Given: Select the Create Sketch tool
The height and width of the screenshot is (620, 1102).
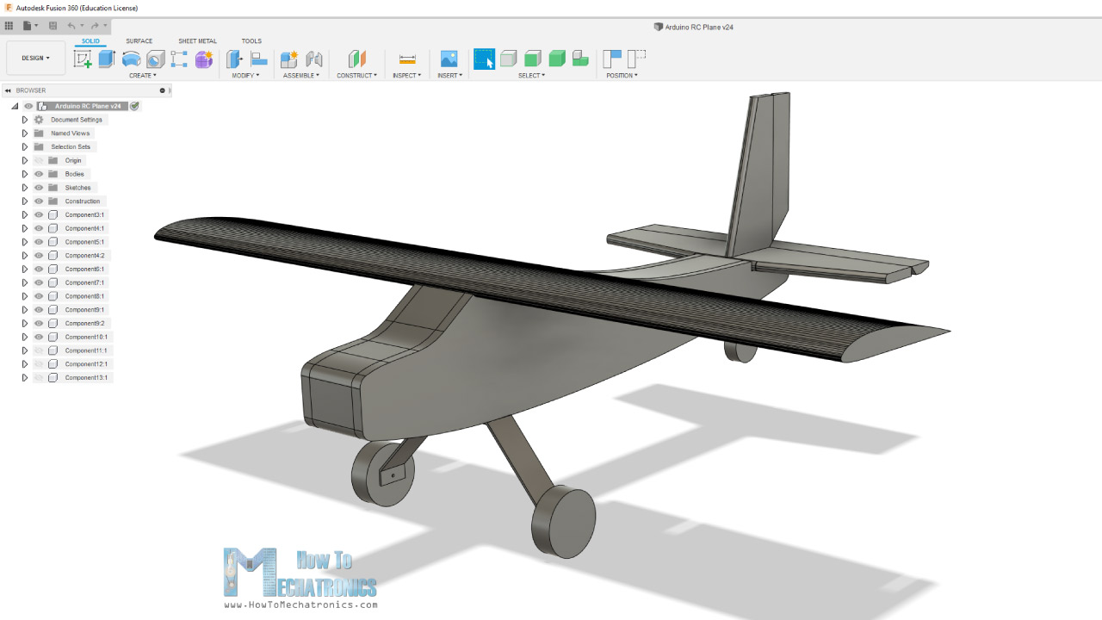Looking at the screenshot, I should pyautogui.click(x=83, y=59).
